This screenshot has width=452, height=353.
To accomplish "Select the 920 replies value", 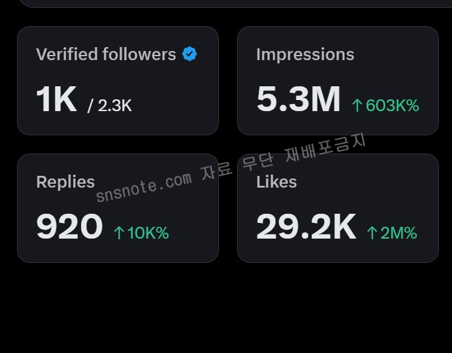I will [x=69, y=226].
